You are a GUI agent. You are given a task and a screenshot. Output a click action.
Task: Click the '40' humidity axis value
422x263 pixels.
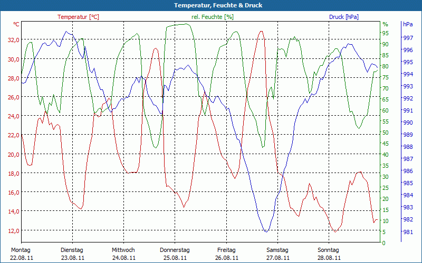pyautogui.click(x=386, y=155)
